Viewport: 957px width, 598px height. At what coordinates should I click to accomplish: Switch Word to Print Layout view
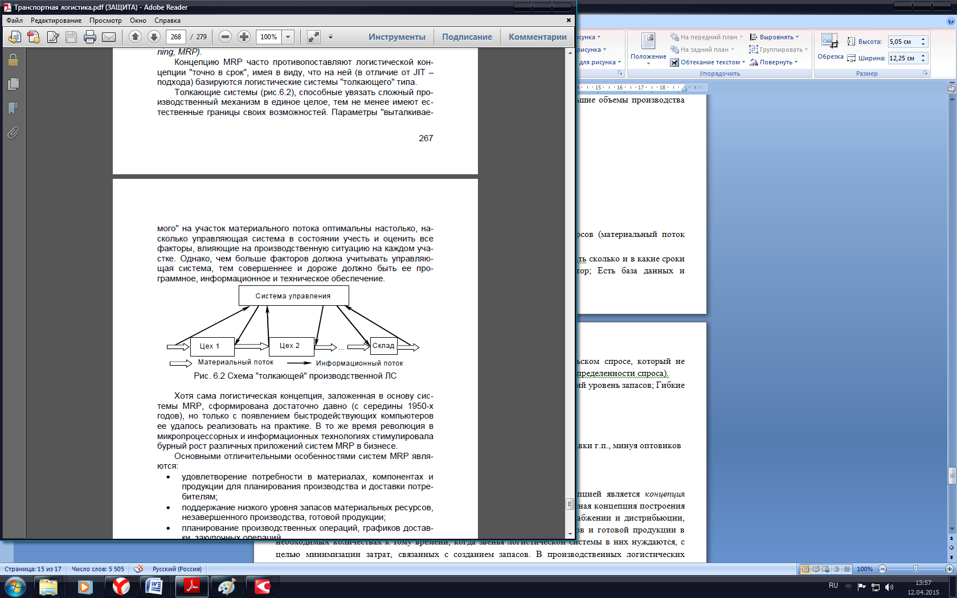805,569
